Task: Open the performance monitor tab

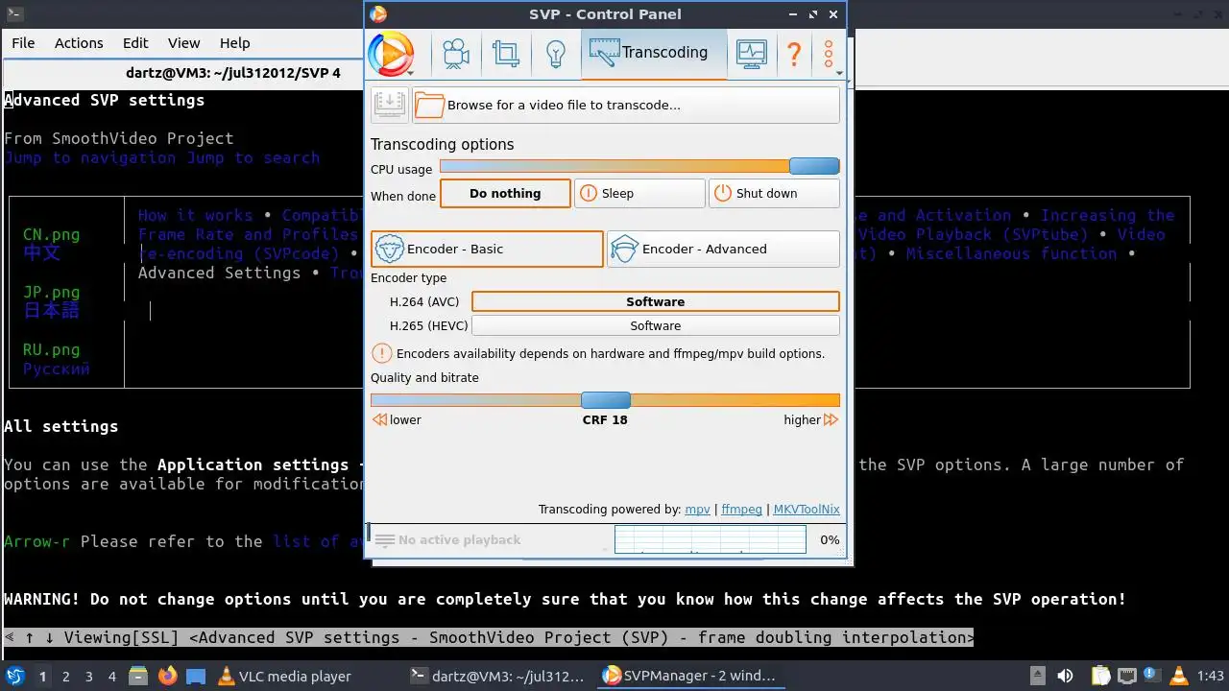Action: coord(752,54)
